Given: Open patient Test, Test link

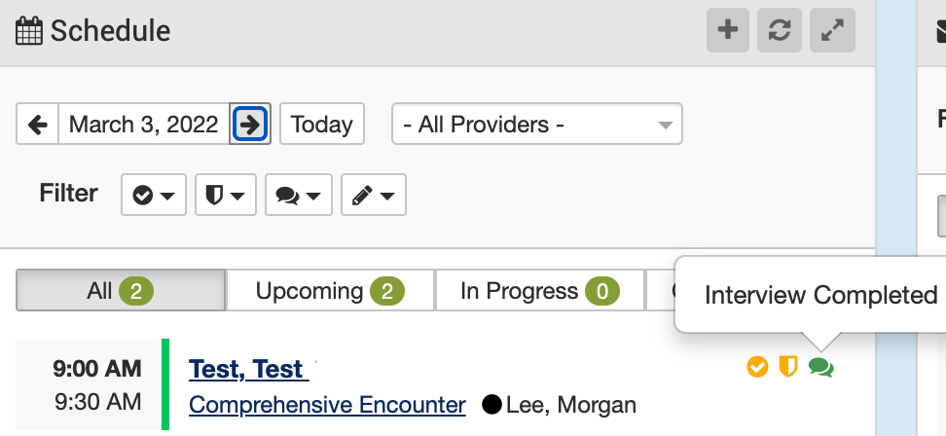Looking at the screenshot, I should pos(247,370).
